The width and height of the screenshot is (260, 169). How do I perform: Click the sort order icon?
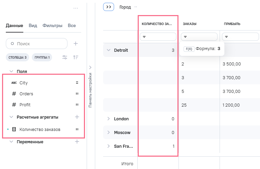click(76, 57)
